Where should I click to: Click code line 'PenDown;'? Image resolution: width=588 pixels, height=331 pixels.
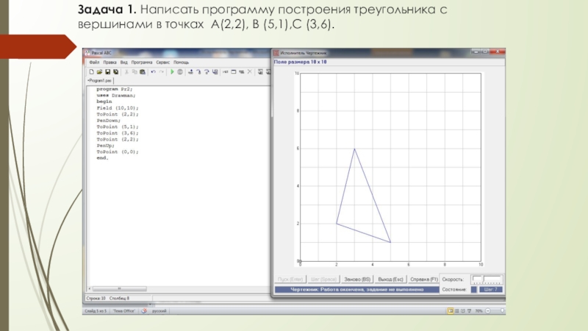click(x=108, y=121)
